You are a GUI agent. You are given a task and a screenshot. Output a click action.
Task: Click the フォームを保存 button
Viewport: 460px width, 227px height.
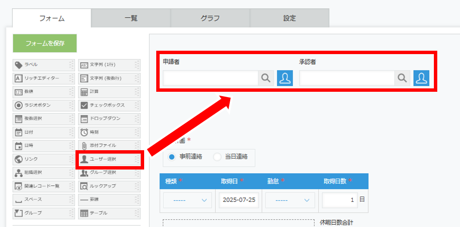45,43
